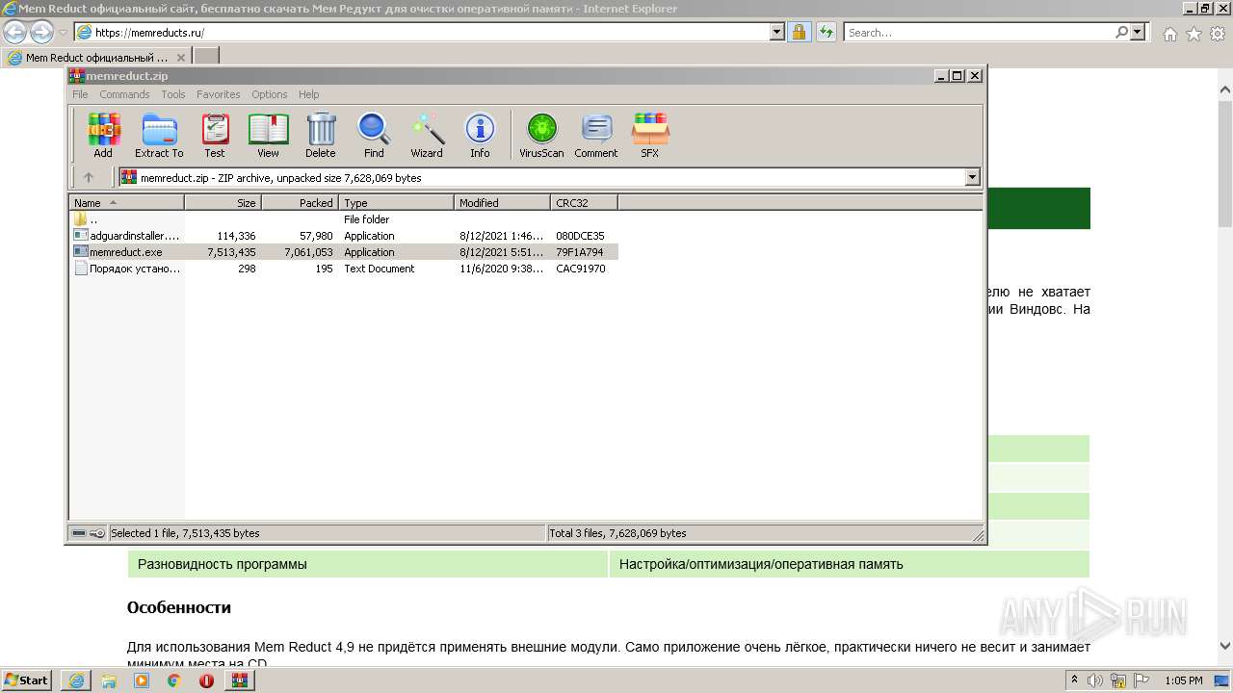Click the Opera taskbar icon
This screenshot has width=1233, height=693.
[x=207, y=680]
